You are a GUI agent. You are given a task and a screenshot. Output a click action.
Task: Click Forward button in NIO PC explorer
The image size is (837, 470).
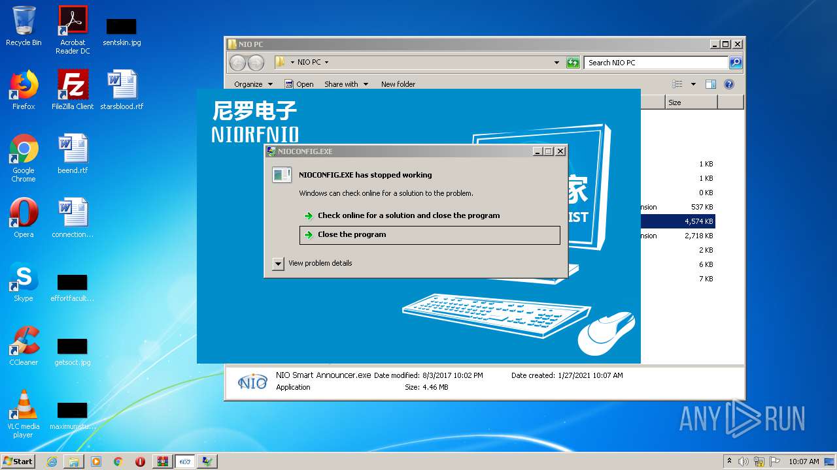(256, 63)
